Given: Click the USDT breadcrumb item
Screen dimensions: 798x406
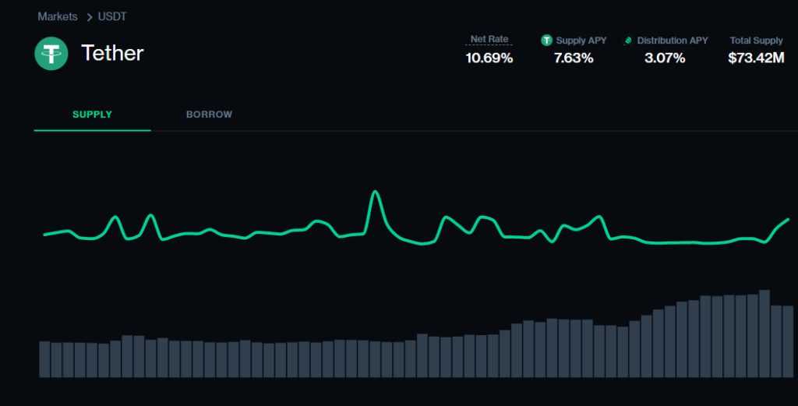Looking at the screenshot, I should 114,16.
